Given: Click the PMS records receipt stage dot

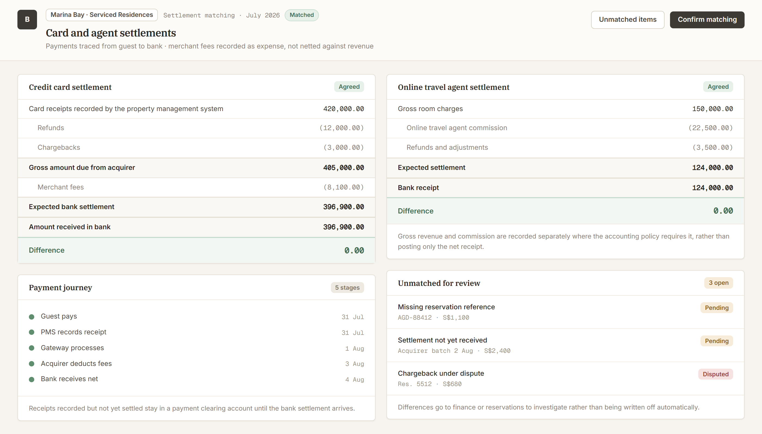Looking at the screenshot, I should (x=32, y=332).
